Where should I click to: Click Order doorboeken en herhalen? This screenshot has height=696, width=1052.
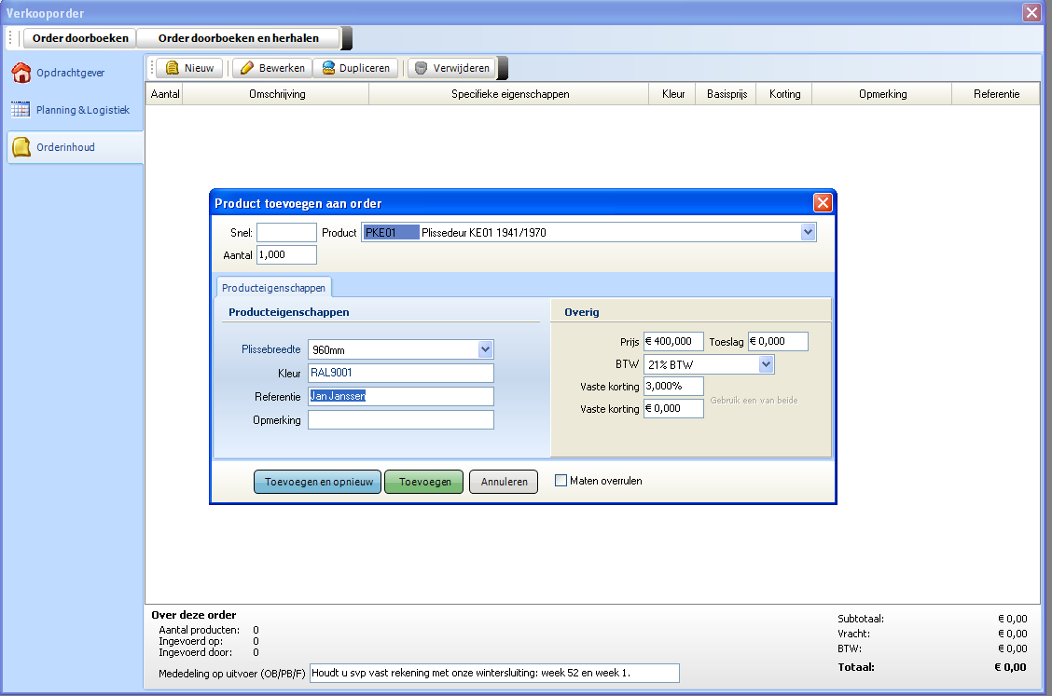(238, 38)
